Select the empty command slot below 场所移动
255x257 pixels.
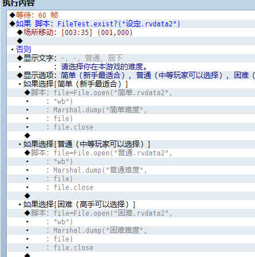(x=131, y=41)
